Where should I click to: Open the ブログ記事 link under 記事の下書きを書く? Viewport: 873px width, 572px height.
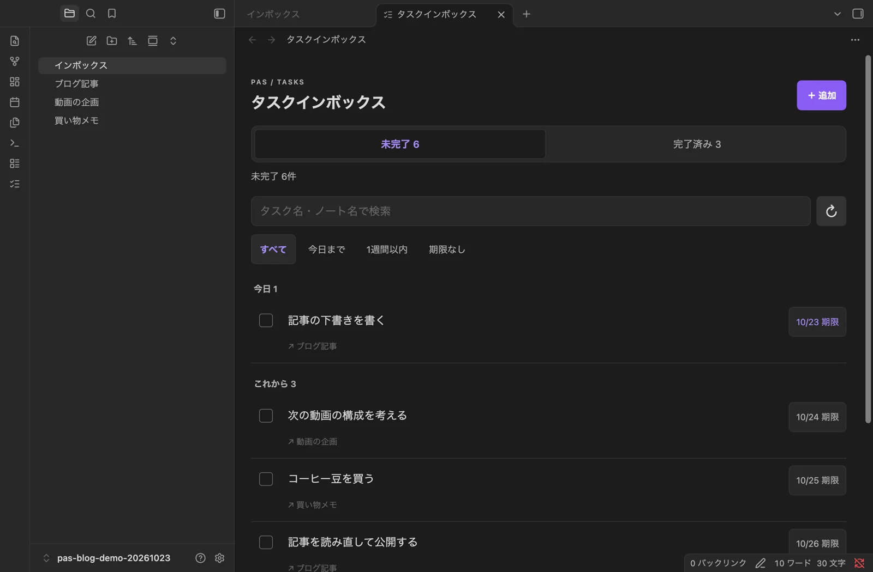point(313,346)
